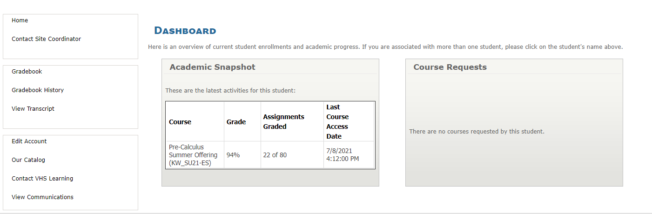The height and width of the screenshot is (214, 652).
Task: Browse Our Catalog link
Action: click(x=28, y=160)
